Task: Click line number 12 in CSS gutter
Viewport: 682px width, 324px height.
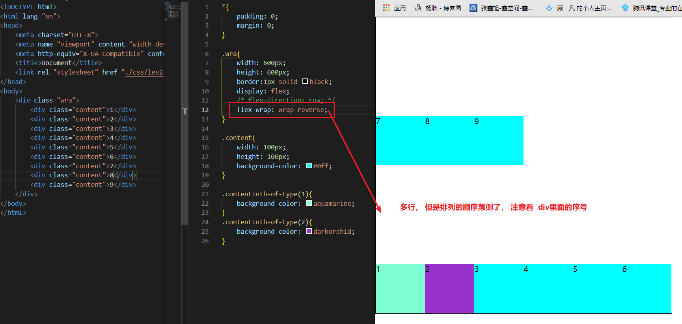Action: [205, 110]
